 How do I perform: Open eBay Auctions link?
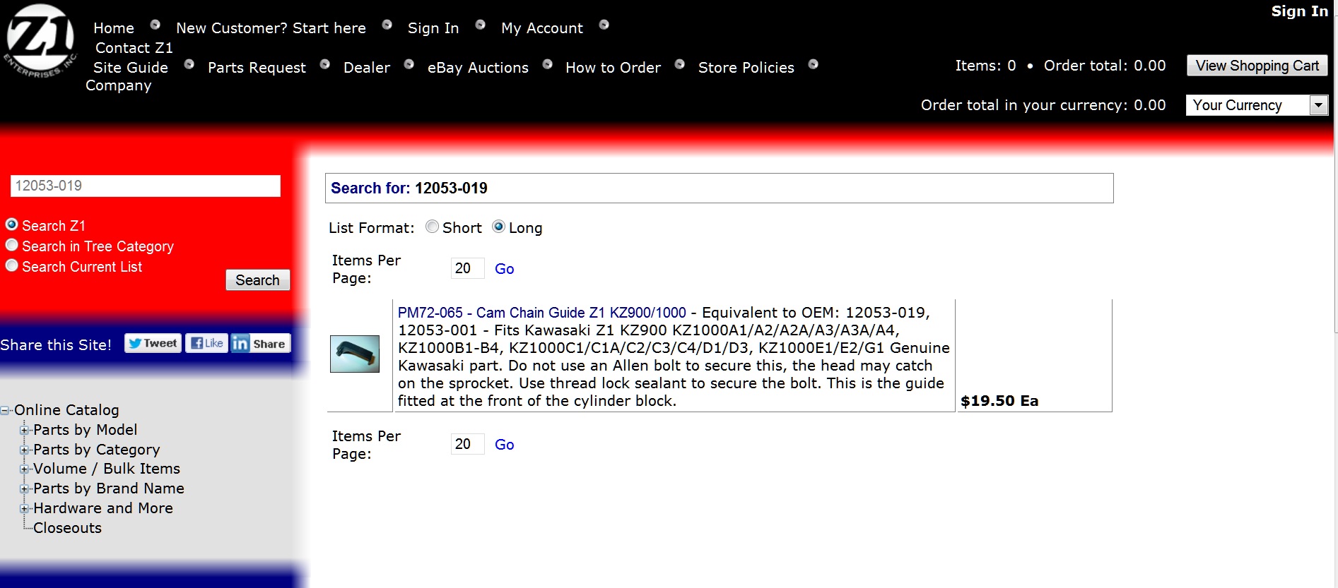click(478, 68)
